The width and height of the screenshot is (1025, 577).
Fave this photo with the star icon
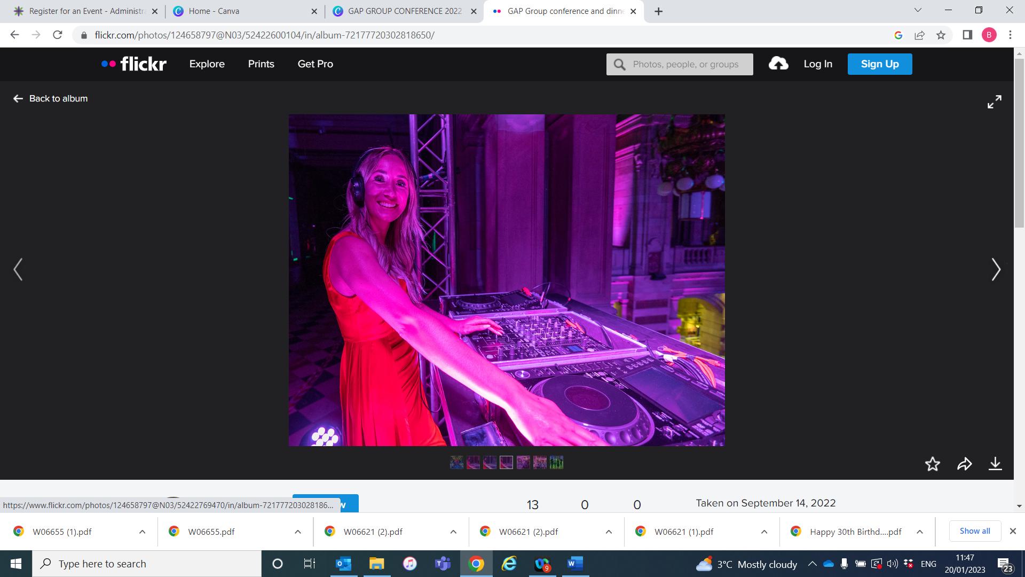(933, 464)
